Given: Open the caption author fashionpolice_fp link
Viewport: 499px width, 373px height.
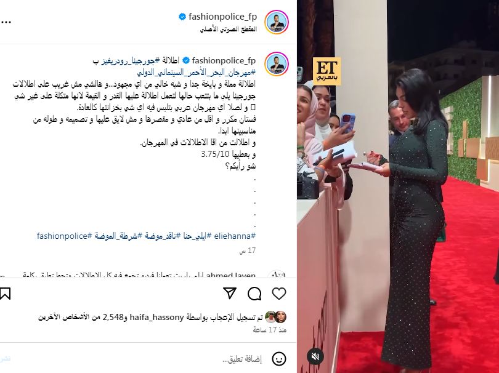Looking at the screenshot, I should (x=224, y=60).
